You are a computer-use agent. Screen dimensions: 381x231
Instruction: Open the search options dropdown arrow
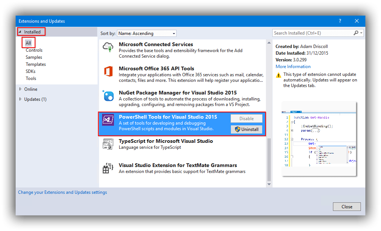pyautogui.click(x=361, y=33)
